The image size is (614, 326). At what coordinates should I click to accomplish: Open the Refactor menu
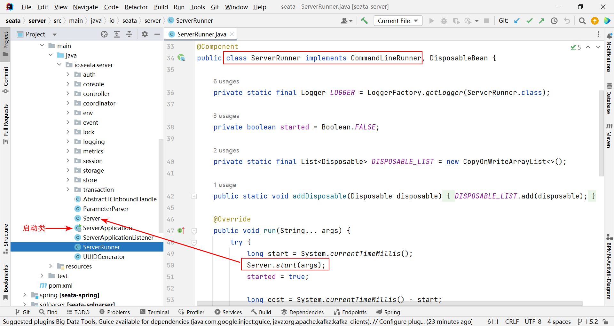click(136, 7)
